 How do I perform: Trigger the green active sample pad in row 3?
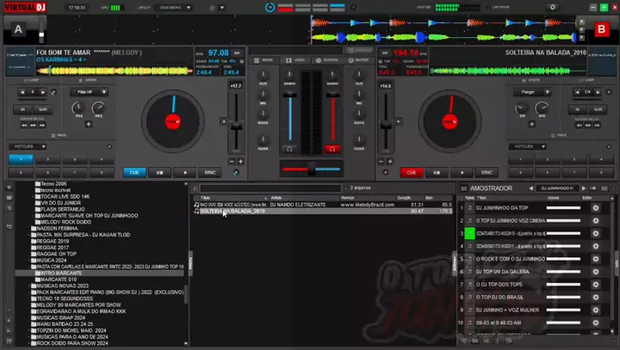click(x=469, y=233)
